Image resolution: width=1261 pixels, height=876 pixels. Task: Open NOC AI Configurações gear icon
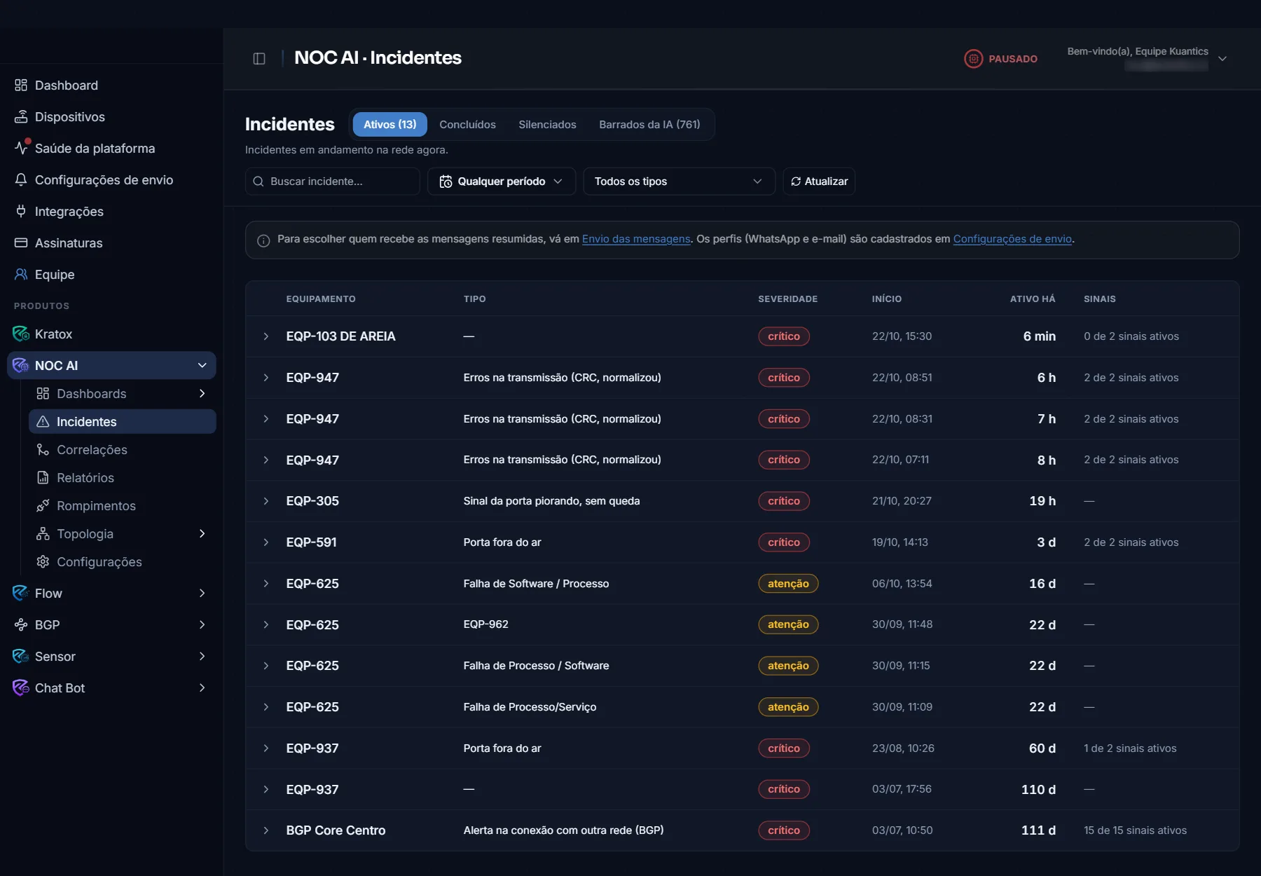pos(43,562)
